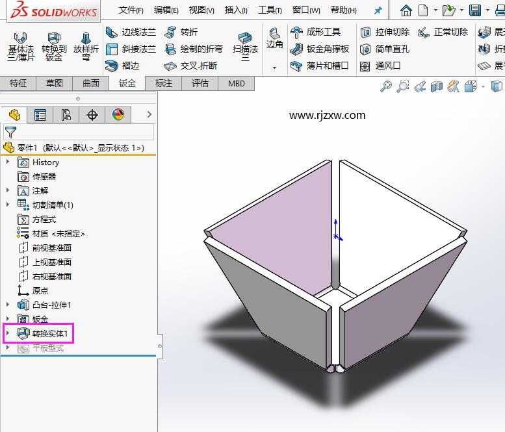The image size is (505, 432).
Task: Click the Open file folder icon
Action: (x=448, y=10)
